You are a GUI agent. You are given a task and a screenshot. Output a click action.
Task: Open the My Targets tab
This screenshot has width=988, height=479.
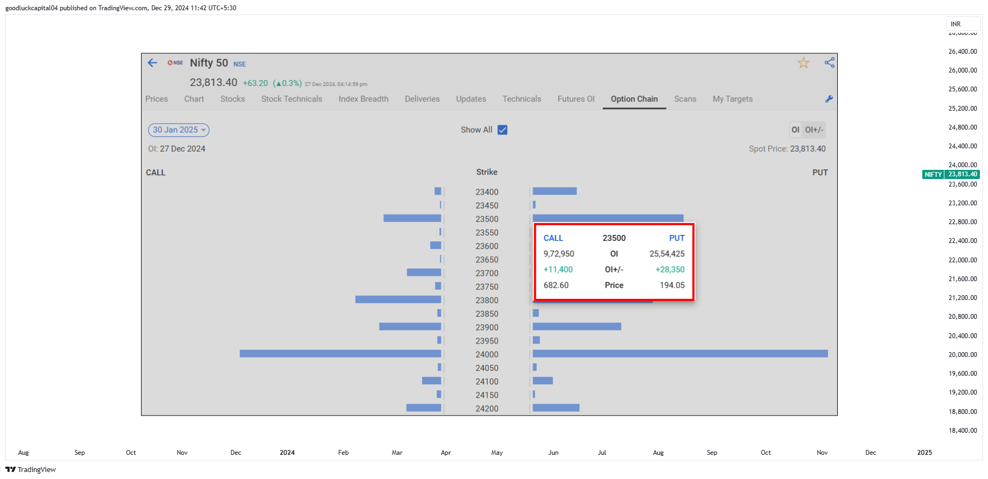pyautogui.click(x=733, y=99)
